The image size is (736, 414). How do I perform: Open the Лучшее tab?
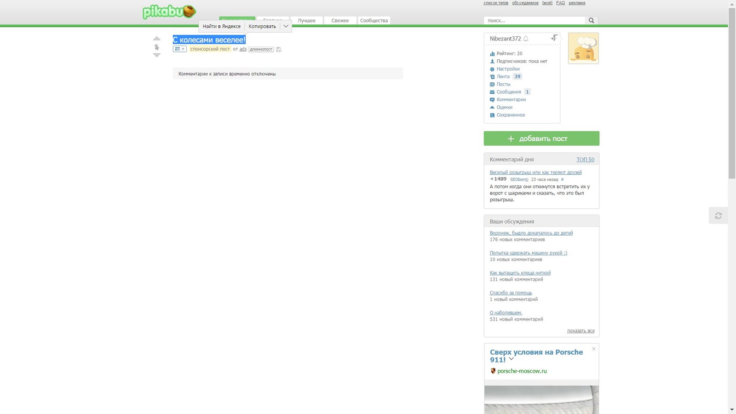pos(306,21)
